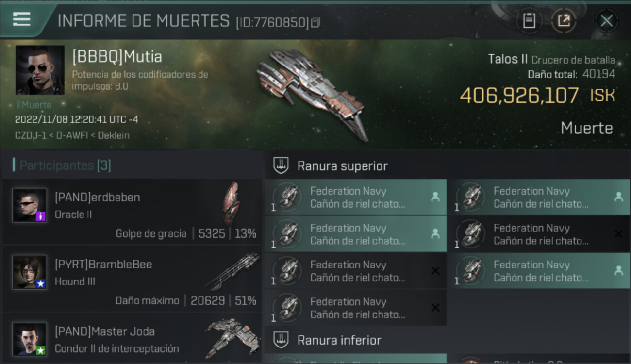Select first Federation Navy railgun in left column
The width and height of the screenshot is (631, 364).
tap(356, 197)
